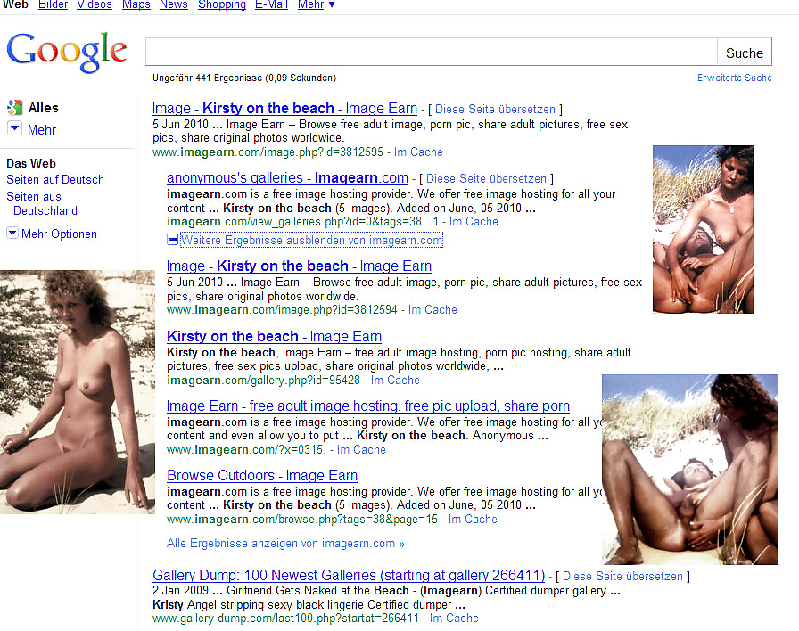Focus the Google search input field

point(432,52)
